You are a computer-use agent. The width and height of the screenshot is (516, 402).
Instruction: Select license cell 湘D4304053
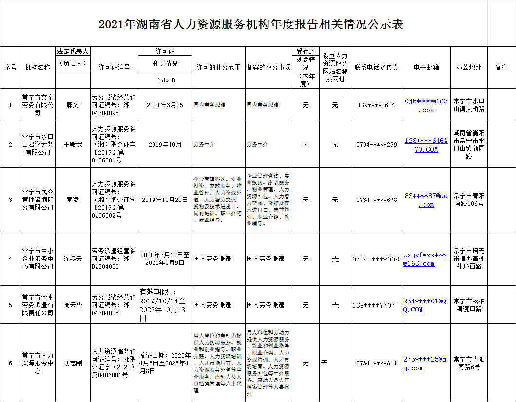pos(114,259)
